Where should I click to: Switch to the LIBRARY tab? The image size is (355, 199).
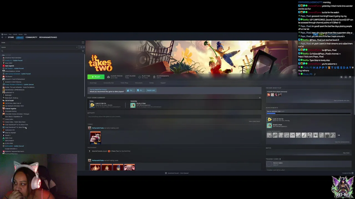coord(20,37)
